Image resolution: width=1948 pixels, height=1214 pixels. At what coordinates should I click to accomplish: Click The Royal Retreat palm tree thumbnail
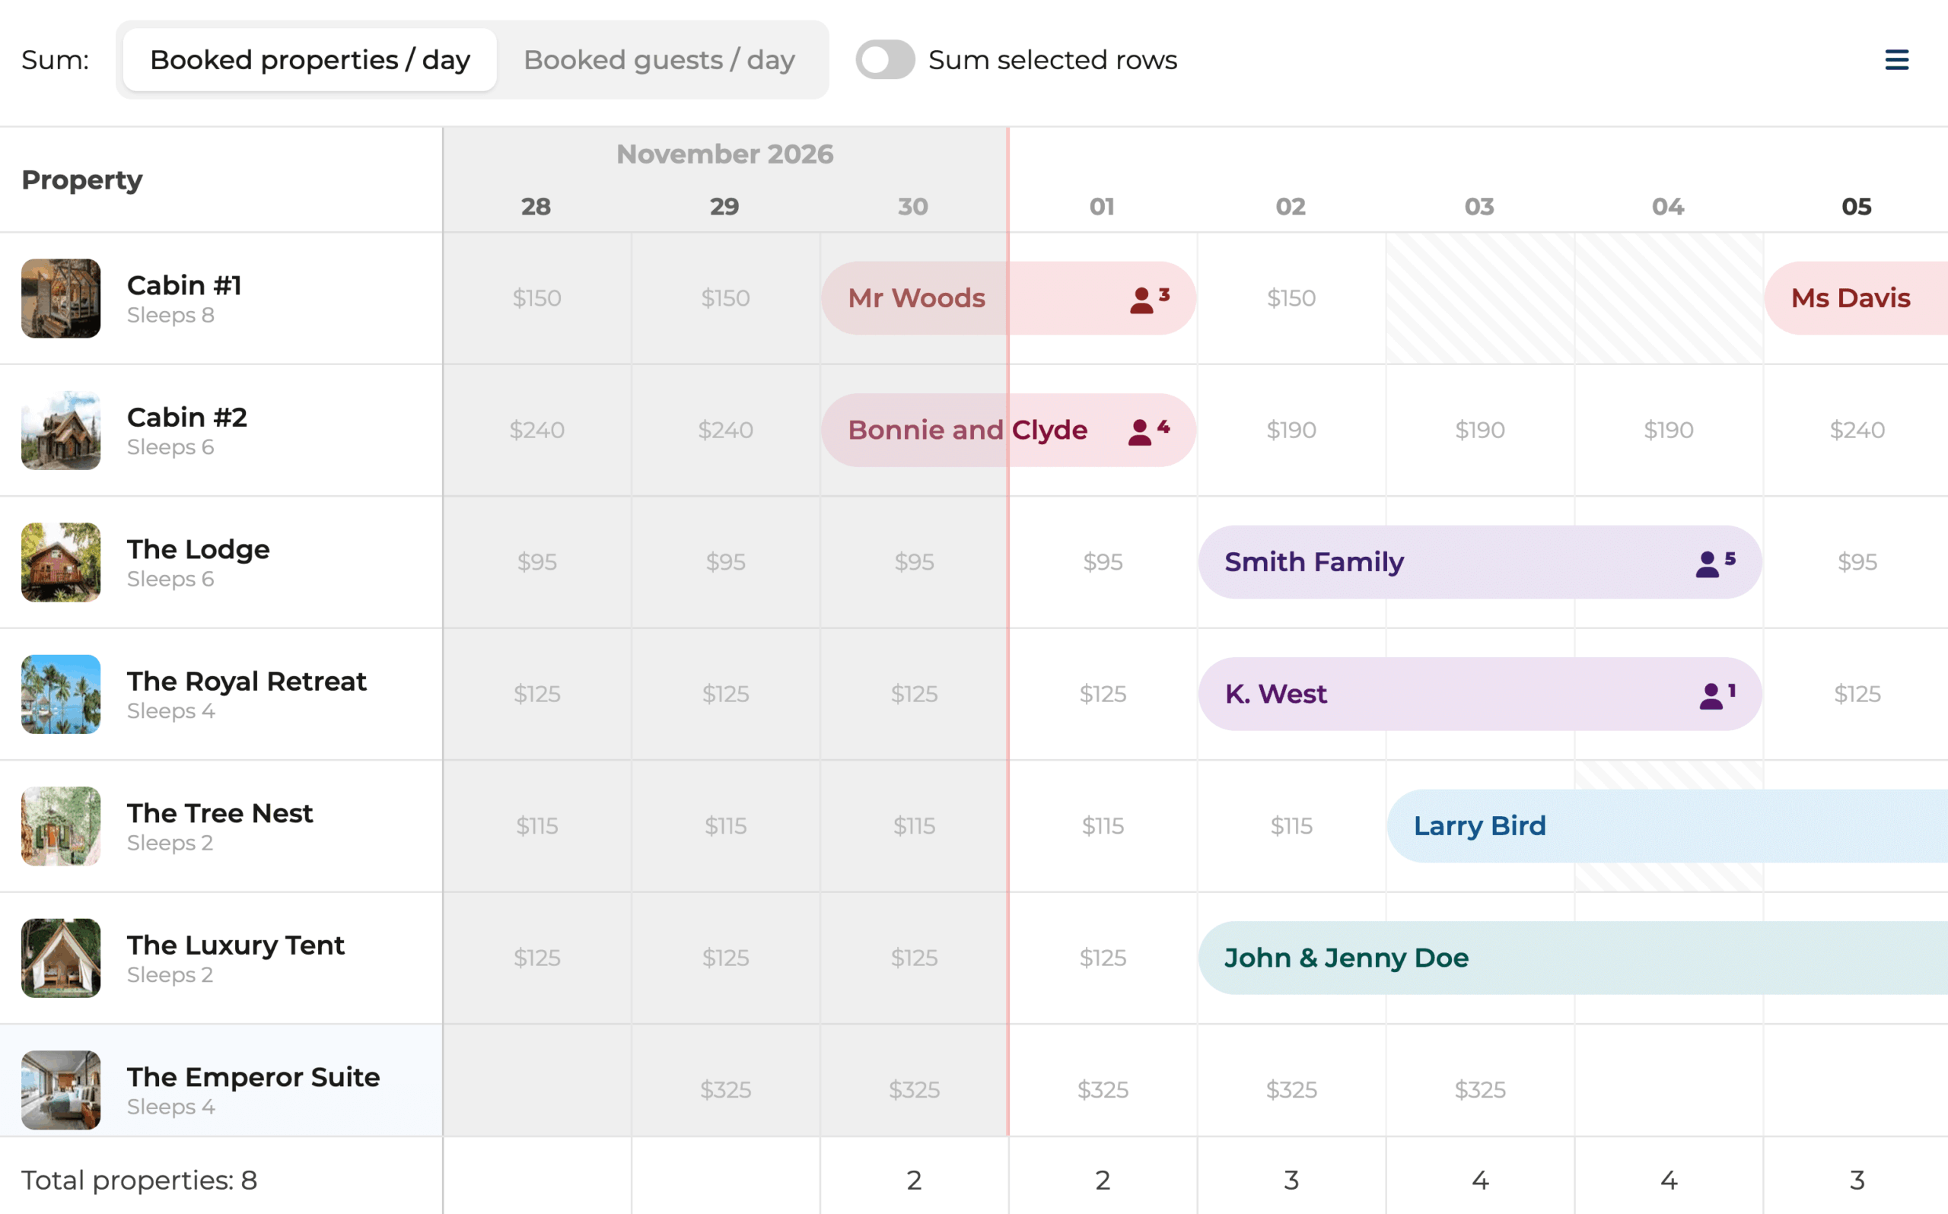(61, 694)
